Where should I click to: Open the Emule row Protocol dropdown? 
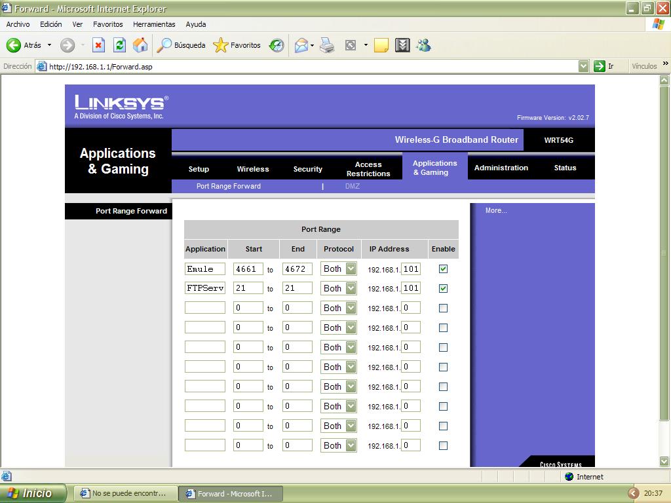(x=339, y=269)
